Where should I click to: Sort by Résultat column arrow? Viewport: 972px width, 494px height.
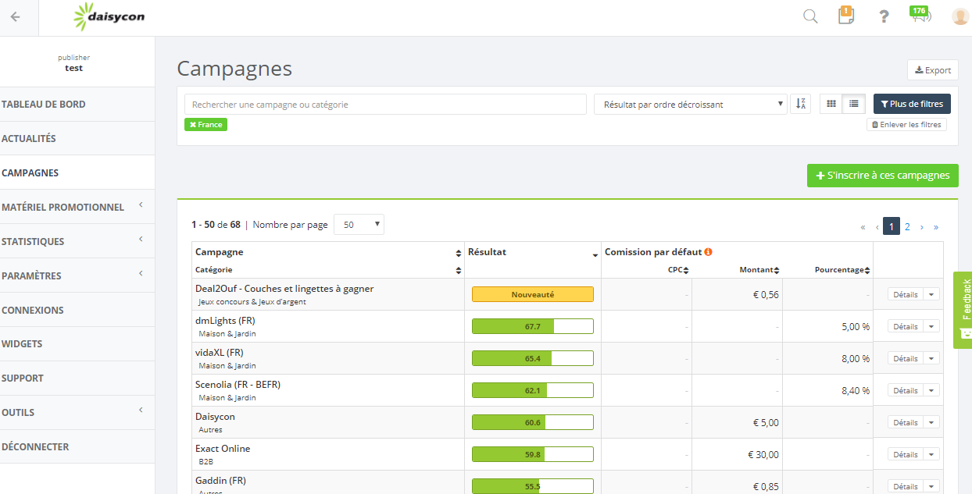click(x=595, y=254)
